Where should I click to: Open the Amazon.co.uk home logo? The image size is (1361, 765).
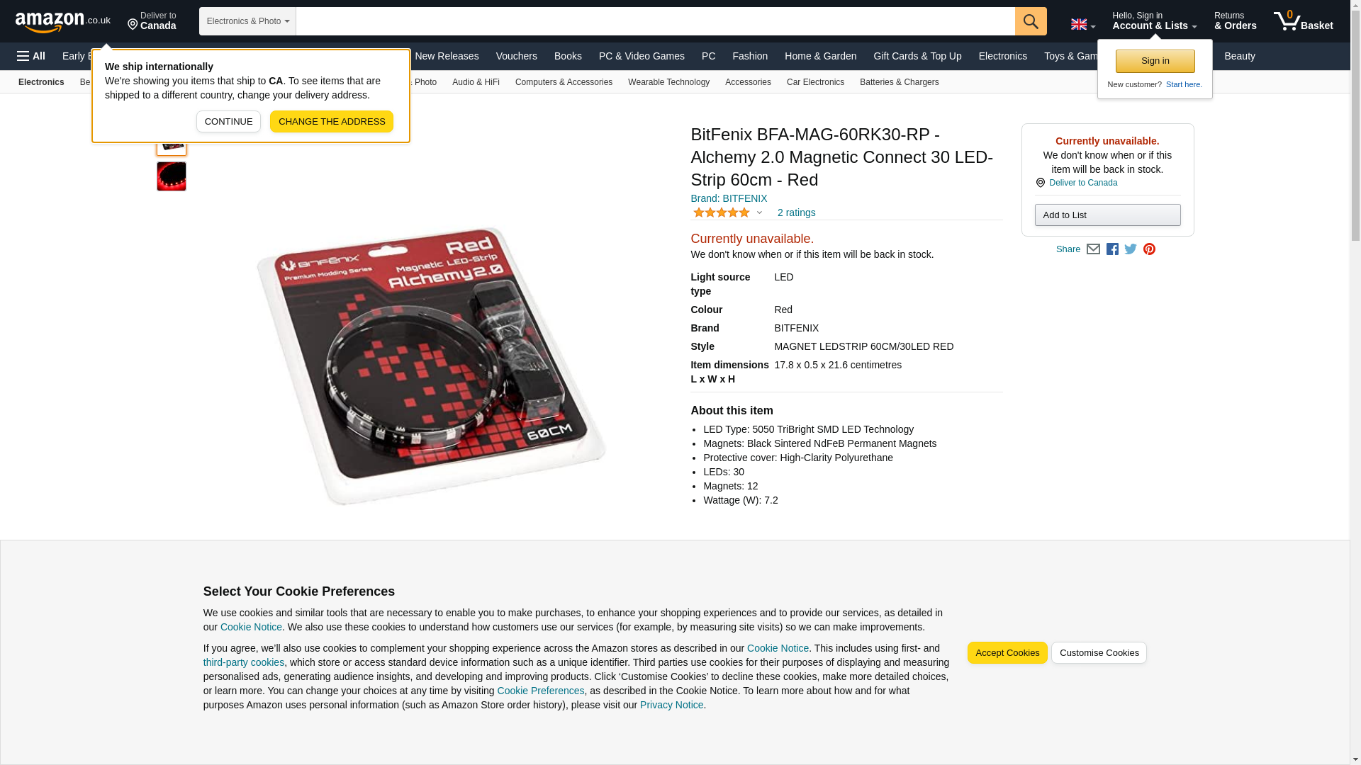coord(63,21)
